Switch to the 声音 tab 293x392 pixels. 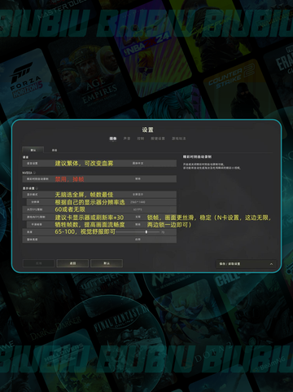click(127, 139)
